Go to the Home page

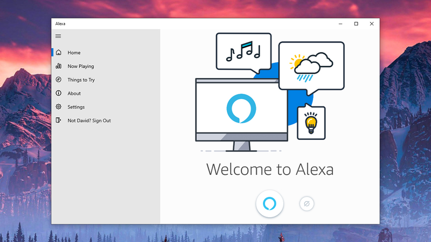(106, 52)
